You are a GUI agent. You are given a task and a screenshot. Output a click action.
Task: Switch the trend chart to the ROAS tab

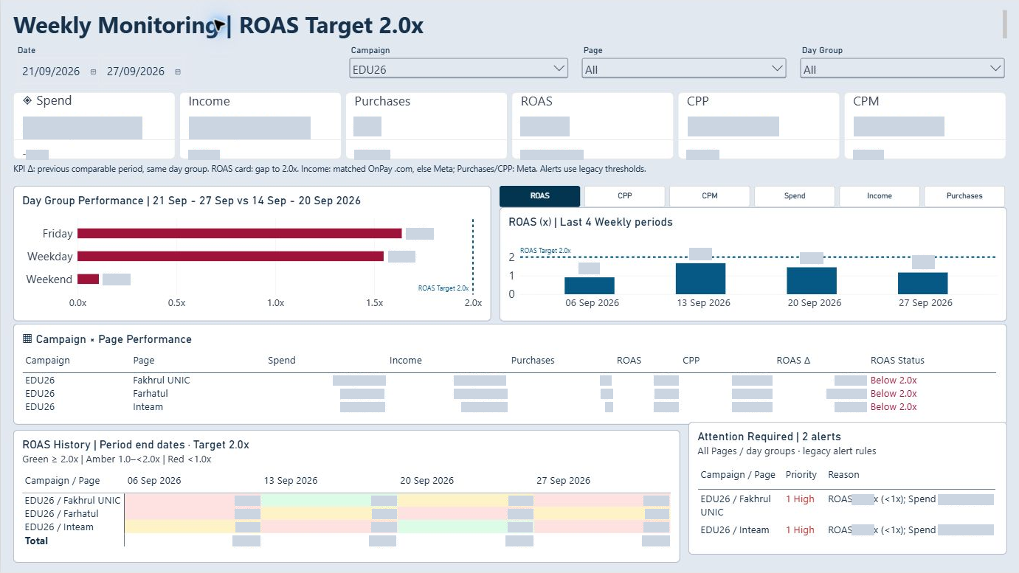tap(540, 196)
